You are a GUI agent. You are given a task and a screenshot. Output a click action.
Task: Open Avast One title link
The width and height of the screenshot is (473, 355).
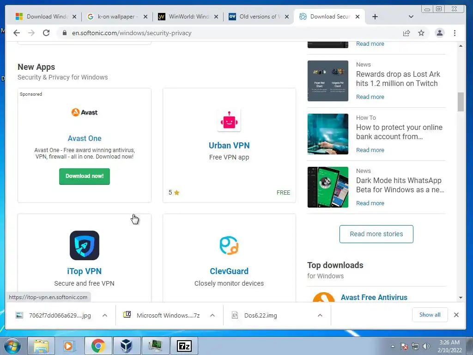(x=85, y=138)
